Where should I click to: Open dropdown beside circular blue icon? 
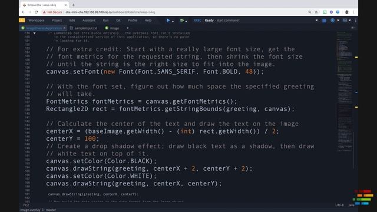[338, 21]
